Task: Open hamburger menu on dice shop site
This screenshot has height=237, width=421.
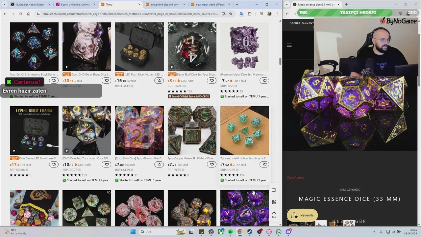Action: [289, 45]
